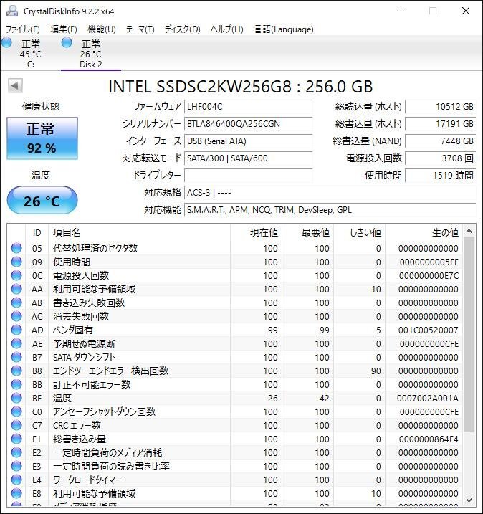Screen dimensions: 483x514
Task: Open the ファイル(F) menu
Action: click(23, 29)
